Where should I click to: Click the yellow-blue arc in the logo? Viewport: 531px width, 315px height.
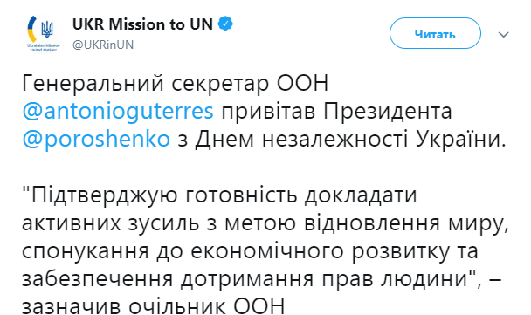coord(32,30)
